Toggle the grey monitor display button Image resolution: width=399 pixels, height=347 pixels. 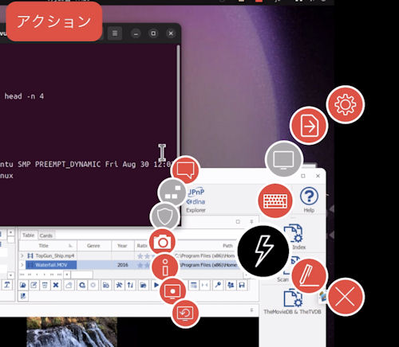(x=284, y=160)
